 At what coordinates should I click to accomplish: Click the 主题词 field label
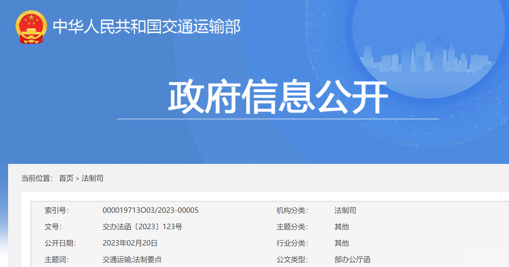[x=57, y=260]
